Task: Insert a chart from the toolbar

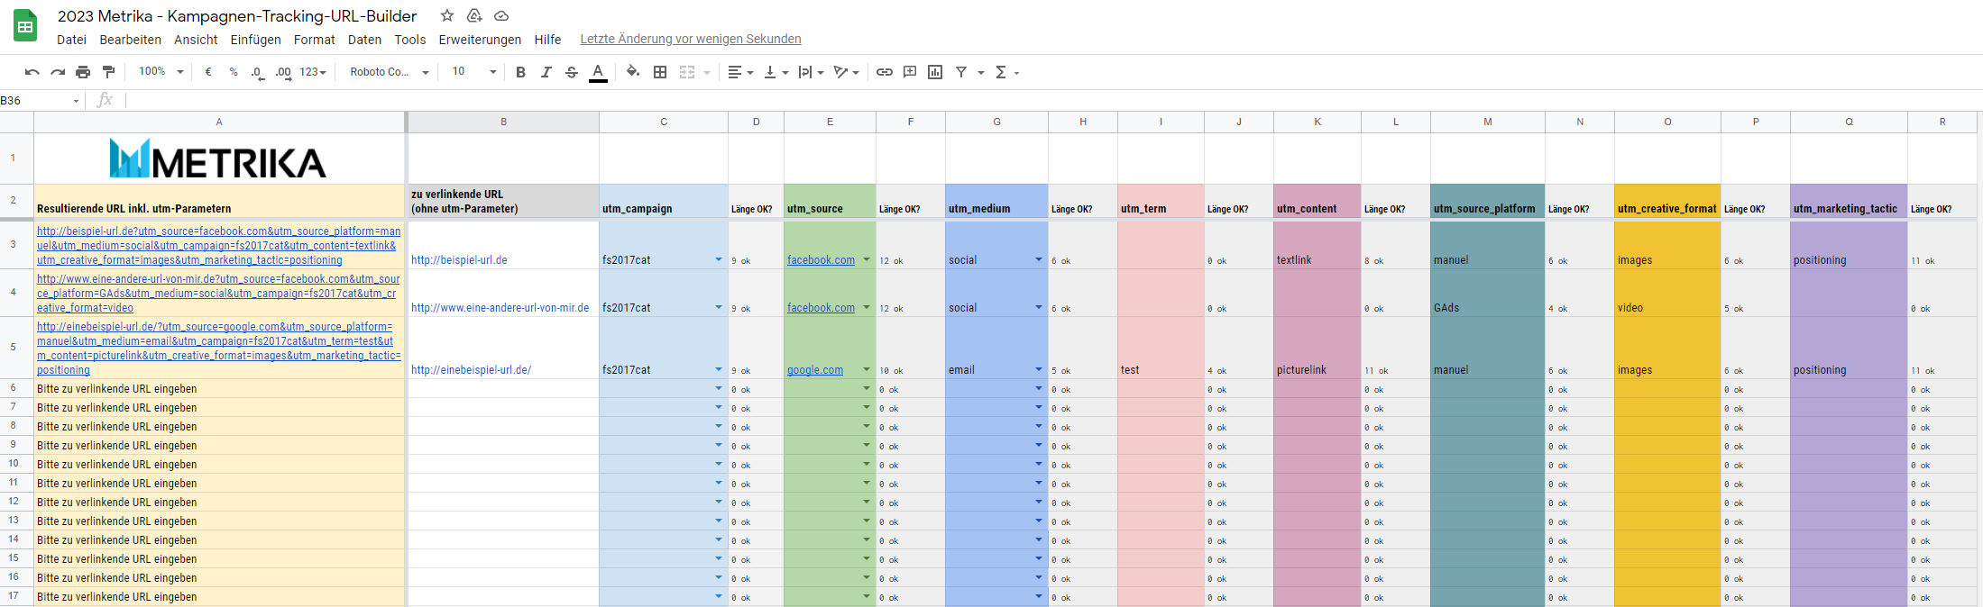Action: pos(935,72)
